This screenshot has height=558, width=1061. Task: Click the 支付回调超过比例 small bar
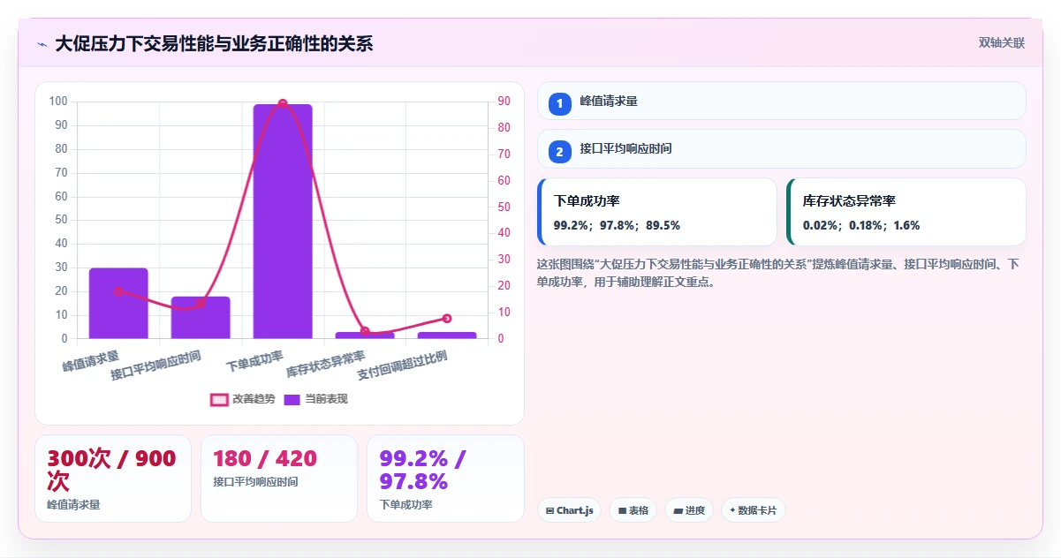coord(447,336)
